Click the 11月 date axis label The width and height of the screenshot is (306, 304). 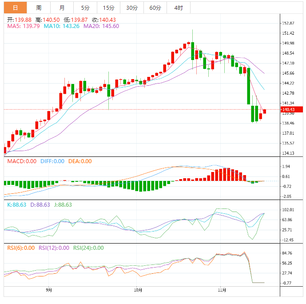[x=222, y=290]
